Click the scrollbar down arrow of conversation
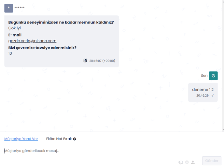 pos(223,130)
